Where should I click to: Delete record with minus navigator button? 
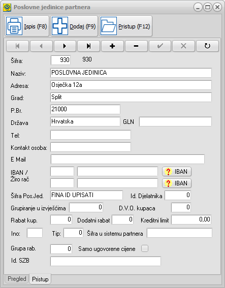coord(136,46)
